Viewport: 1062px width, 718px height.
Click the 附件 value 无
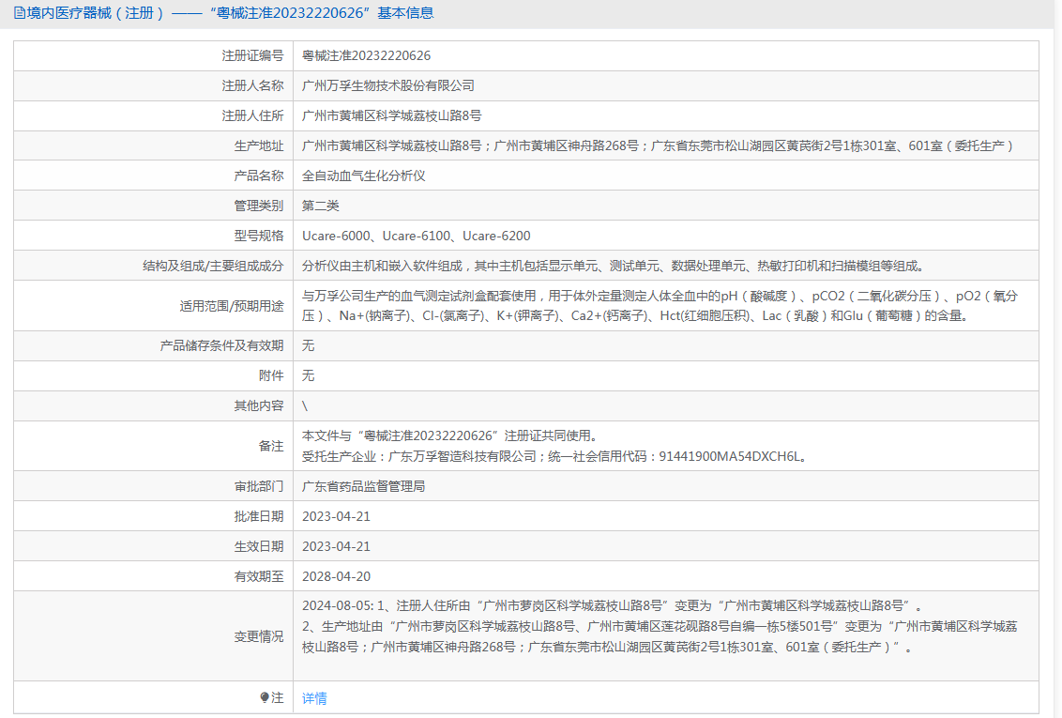point(308,375)
